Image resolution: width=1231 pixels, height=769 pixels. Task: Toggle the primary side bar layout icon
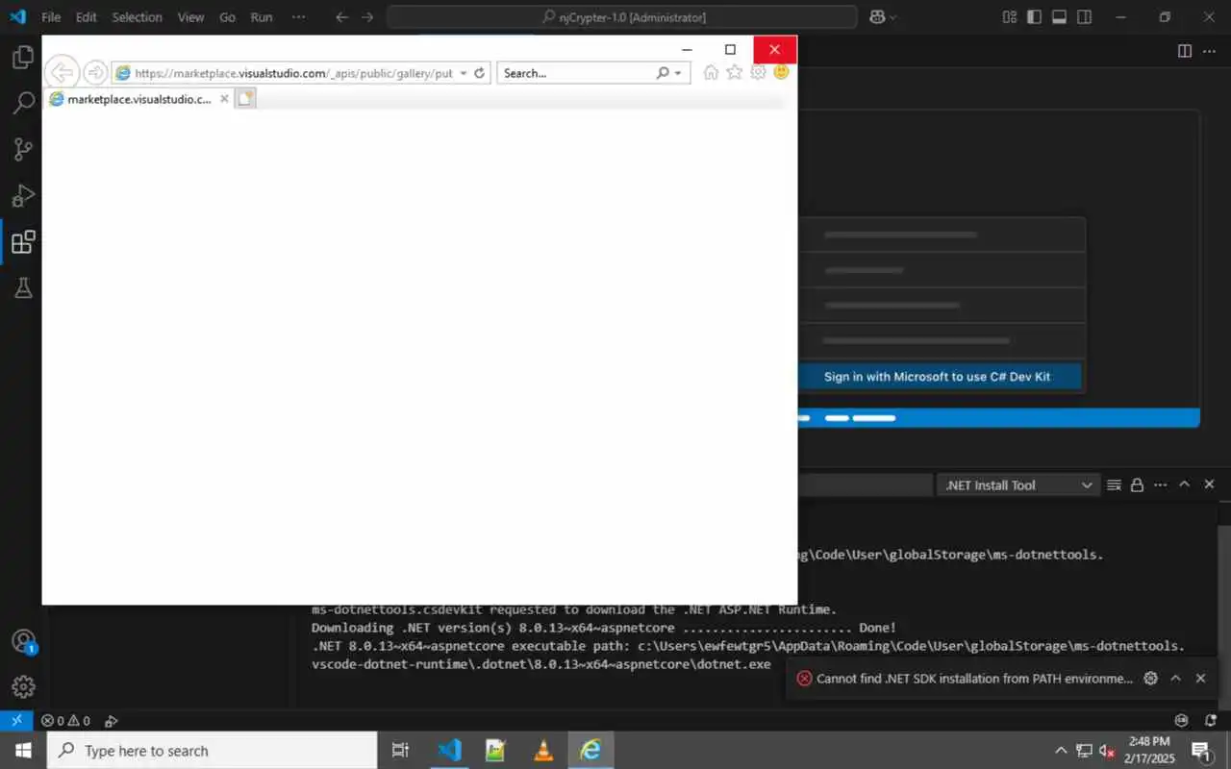coord(1034,17)
